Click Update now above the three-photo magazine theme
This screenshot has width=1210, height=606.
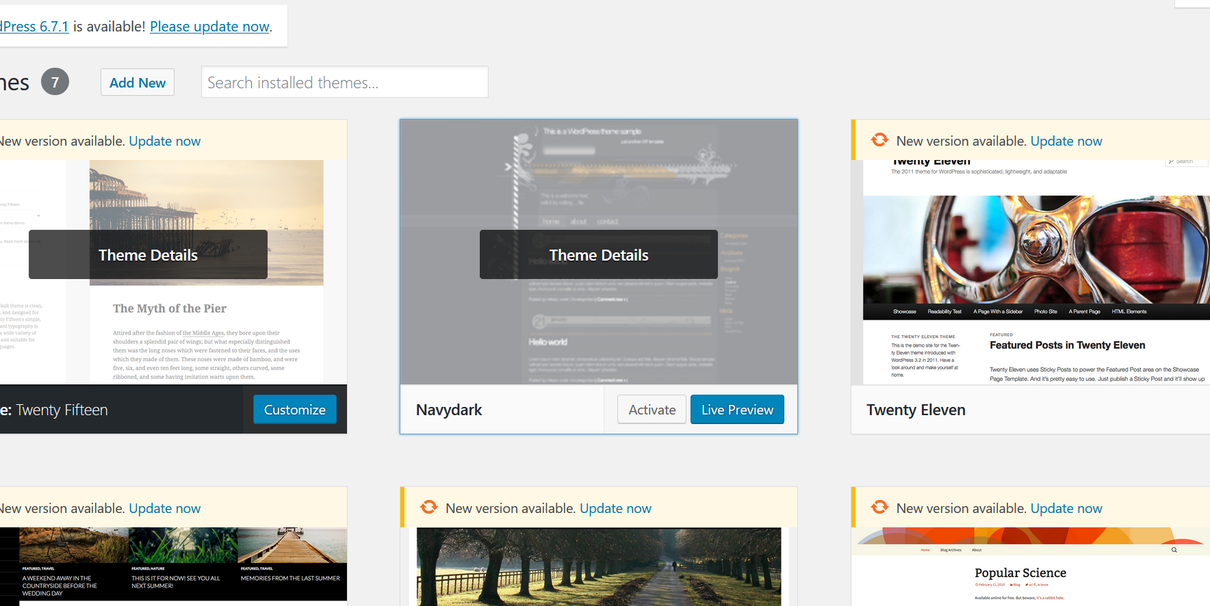pos(165,508)
